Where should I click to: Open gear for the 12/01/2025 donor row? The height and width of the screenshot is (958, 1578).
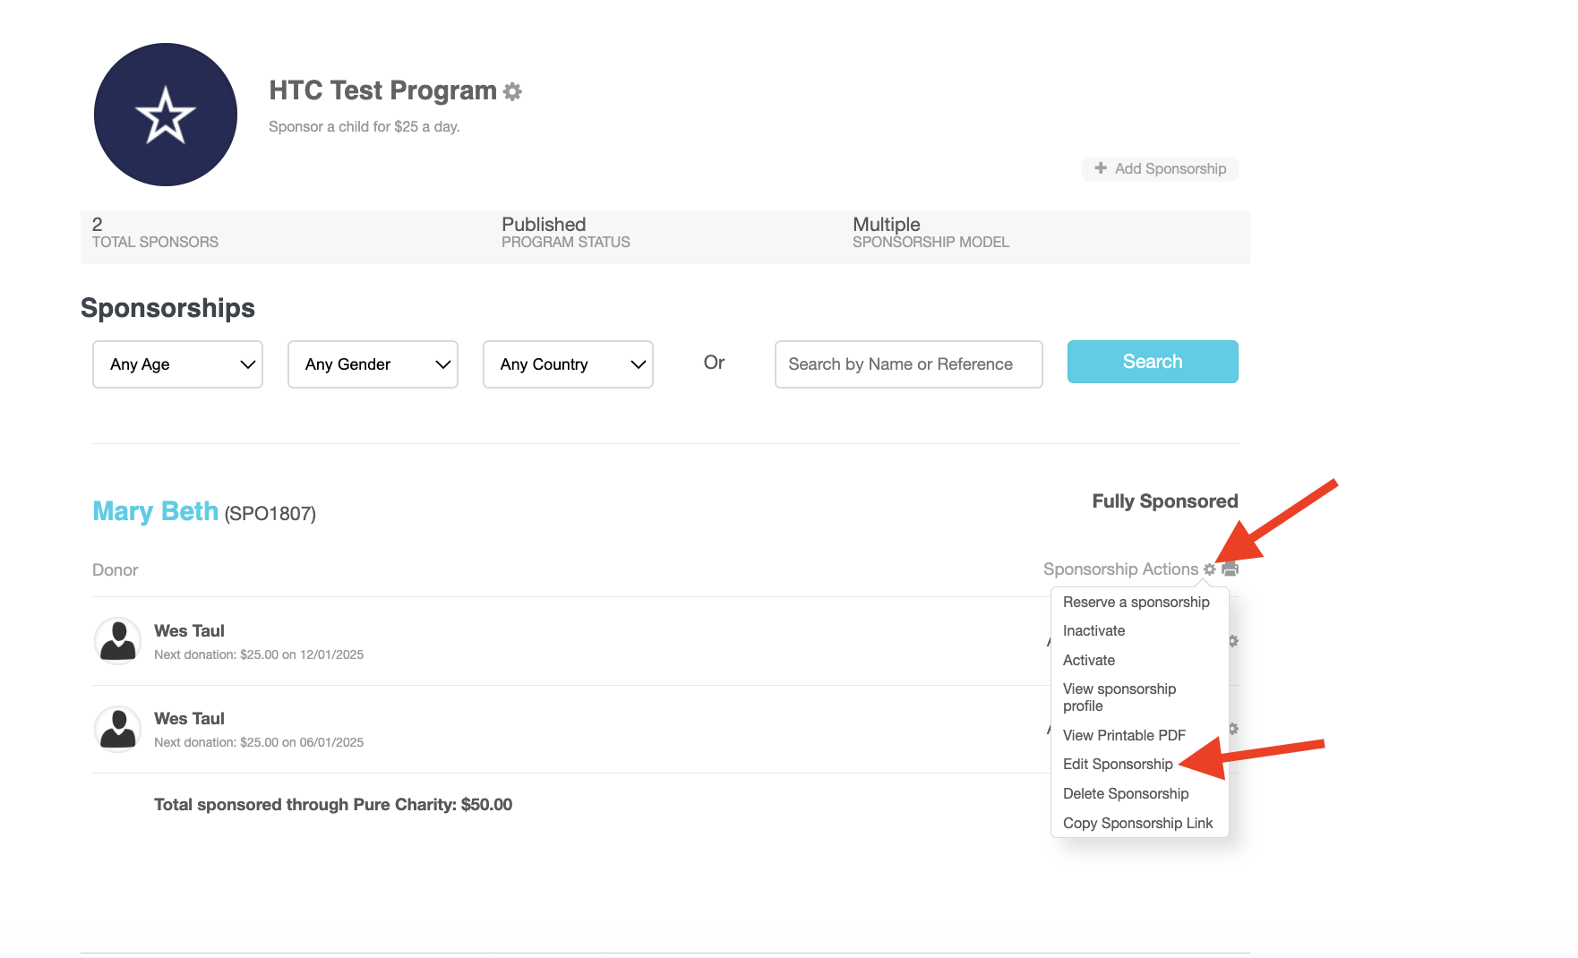1234,641
